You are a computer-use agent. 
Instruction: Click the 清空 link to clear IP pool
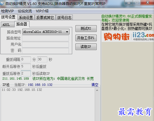(95, 85)
